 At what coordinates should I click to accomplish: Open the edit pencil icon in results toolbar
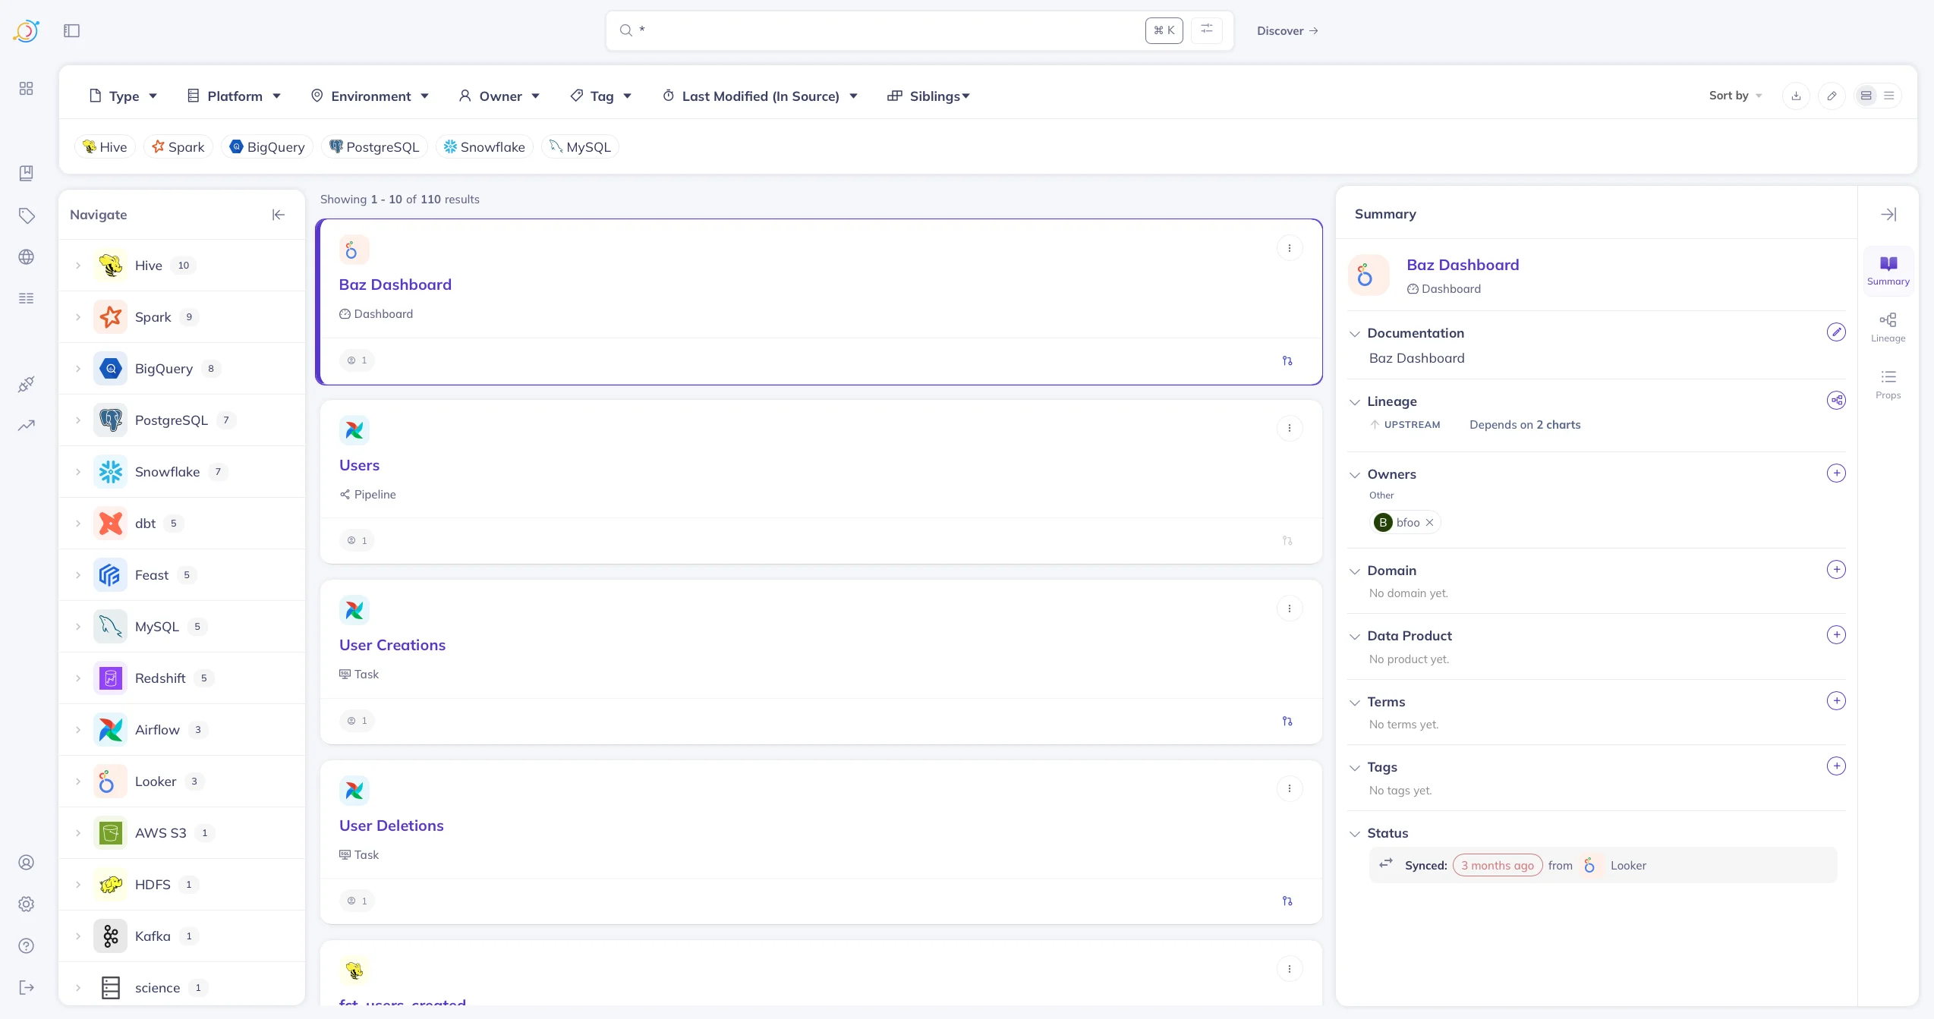[x=1832, y=96]
